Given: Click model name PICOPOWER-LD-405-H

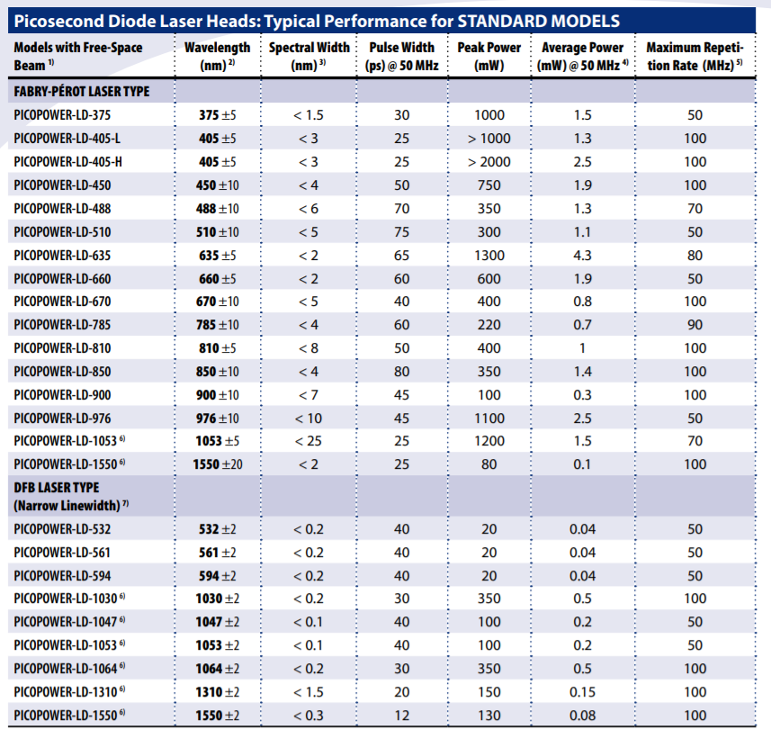Looking at the screenshot, I should tap(67, 162).
